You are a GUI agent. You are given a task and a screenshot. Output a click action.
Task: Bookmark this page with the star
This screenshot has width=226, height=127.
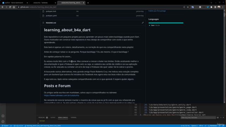click(x=188, y=7)
